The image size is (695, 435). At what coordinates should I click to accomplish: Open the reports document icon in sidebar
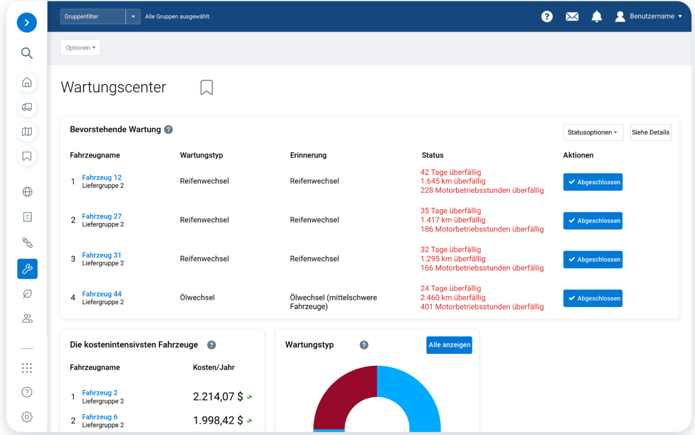pos(27,217)
